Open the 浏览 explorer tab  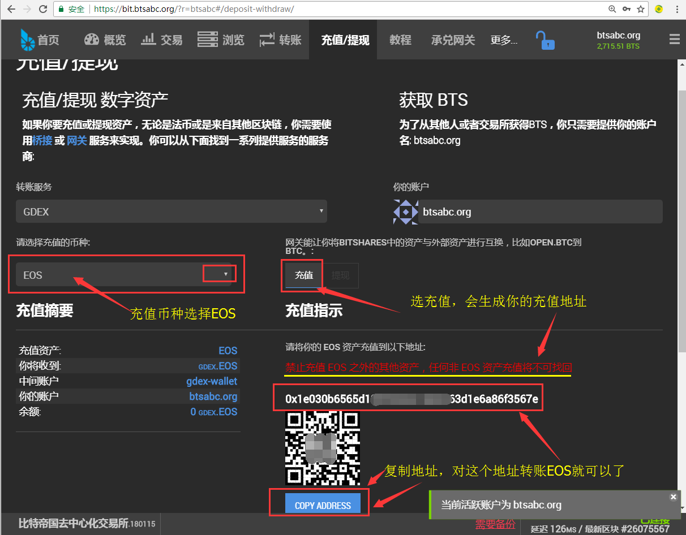click(221, 40)
